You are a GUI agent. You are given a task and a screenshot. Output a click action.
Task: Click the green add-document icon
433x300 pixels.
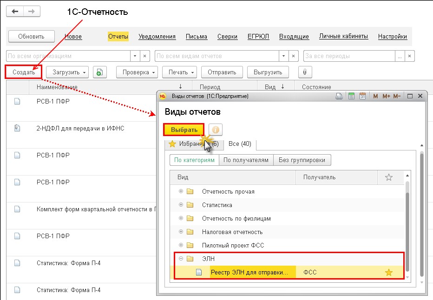99,72
